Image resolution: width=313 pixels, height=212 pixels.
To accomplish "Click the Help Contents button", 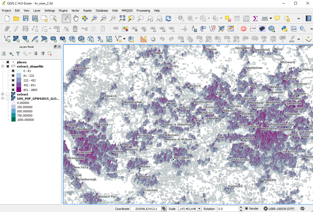I will click(309, 18).
